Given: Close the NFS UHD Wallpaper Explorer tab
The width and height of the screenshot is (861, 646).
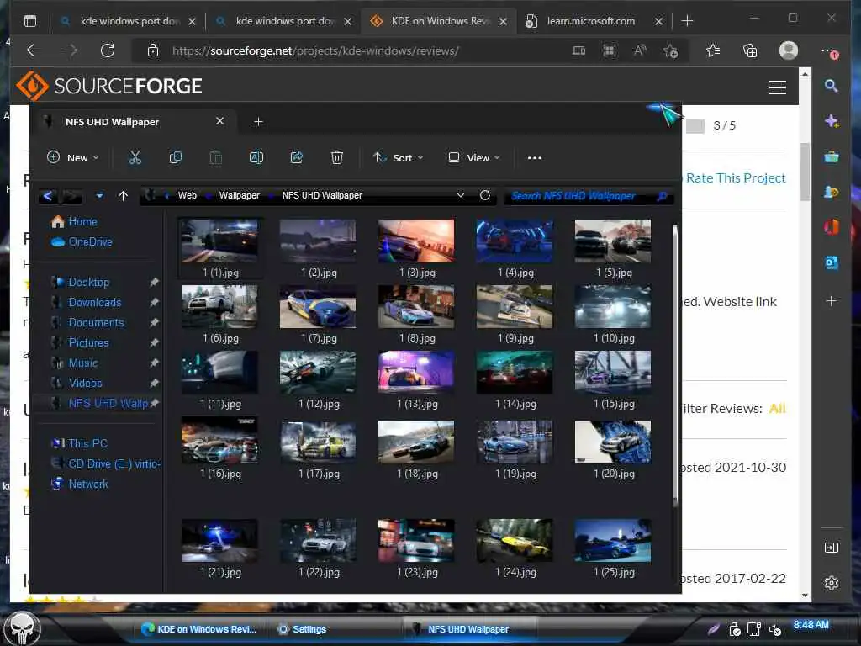Looking at the screenshot, I should (219, 121).
